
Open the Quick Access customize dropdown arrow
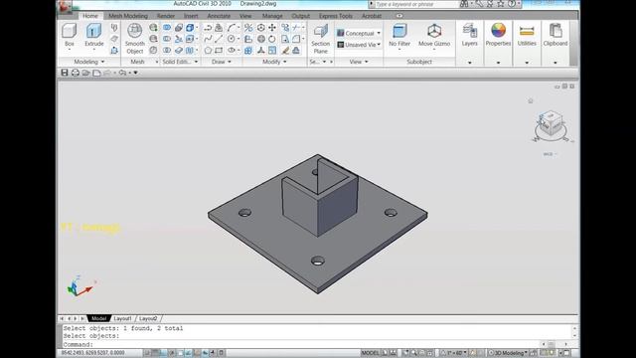pyautogui.click(x=135, y=73)
